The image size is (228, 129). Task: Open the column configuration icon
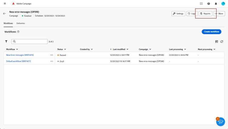(217, 41)
